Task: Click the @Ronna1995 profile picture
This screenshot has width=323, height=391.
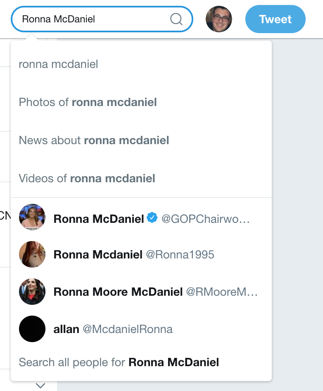Action: pos(32,254)
